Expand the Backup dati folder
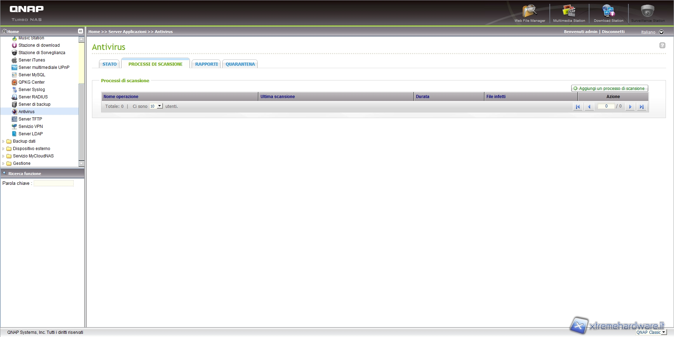 [4, 141]
